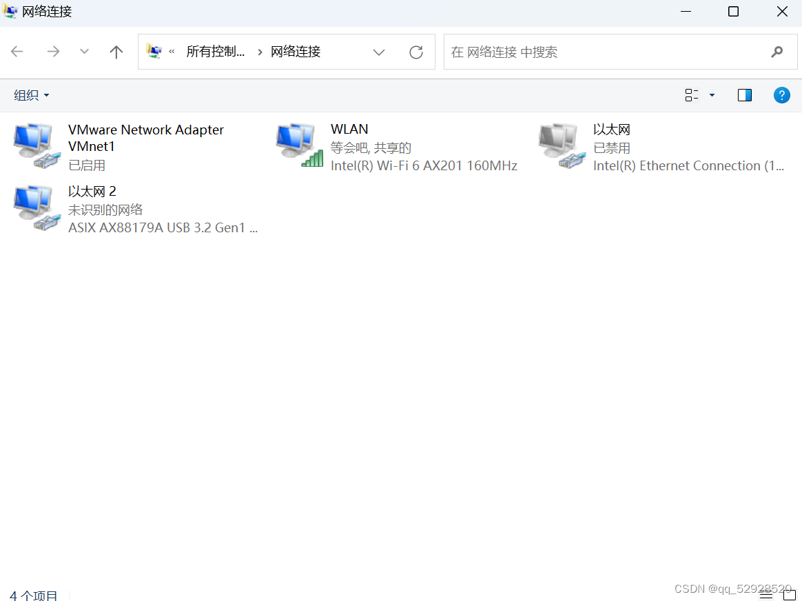The width and height of the screenshot is (802, 601).
Task: Click the 以太网 disabled connection name
Action: [x=612, y=130]
